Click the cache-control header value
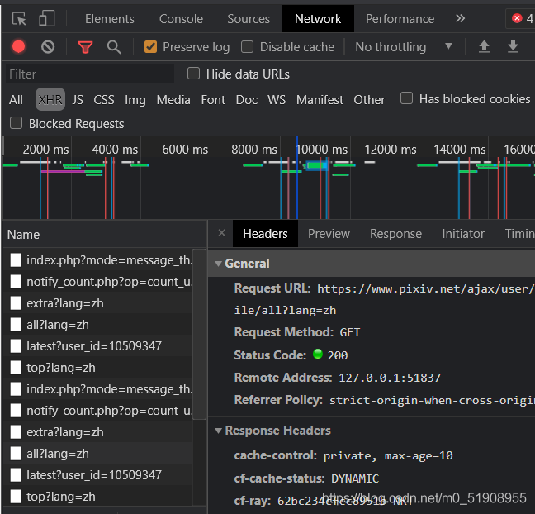This screenshot has width=535, height=514. click(x=388, y=455)
